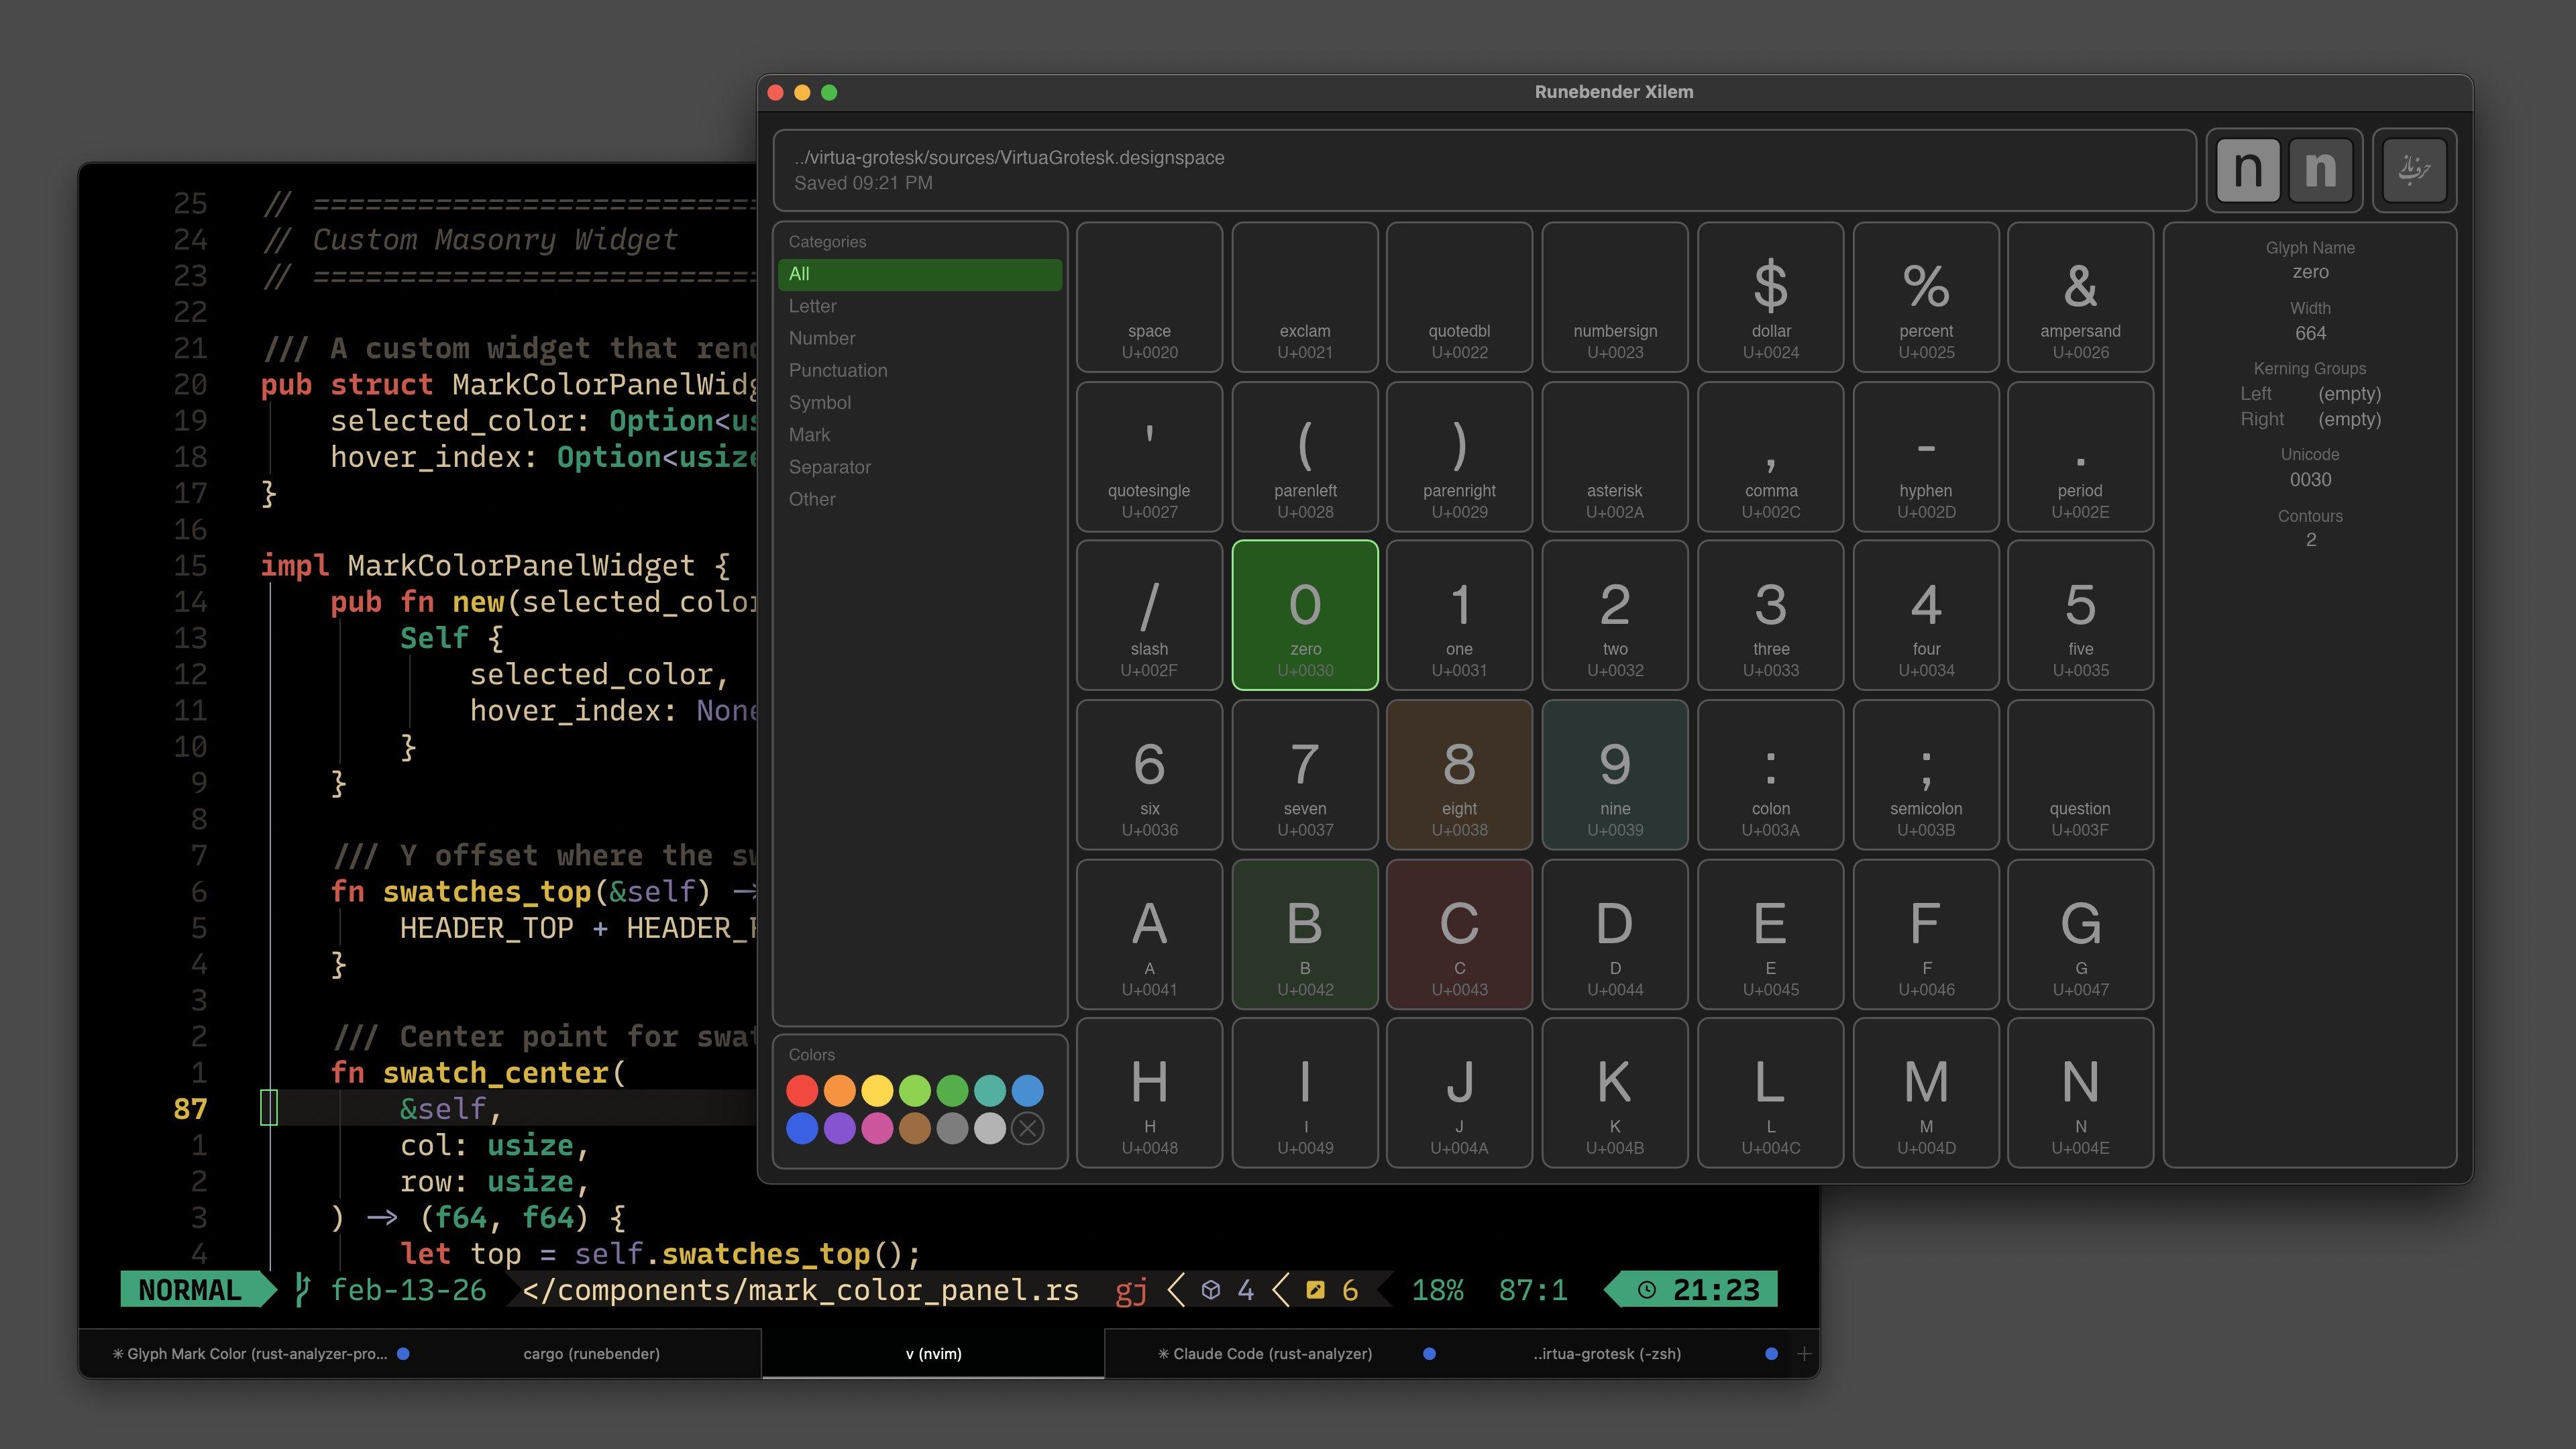Select the Letter category filter
Image resolution: width=2576 pixels, height=1449 pixels.
[813, 306]
